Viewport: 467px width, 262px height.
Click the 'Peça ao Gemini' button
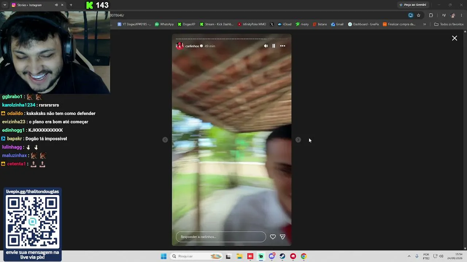(413, 5)
